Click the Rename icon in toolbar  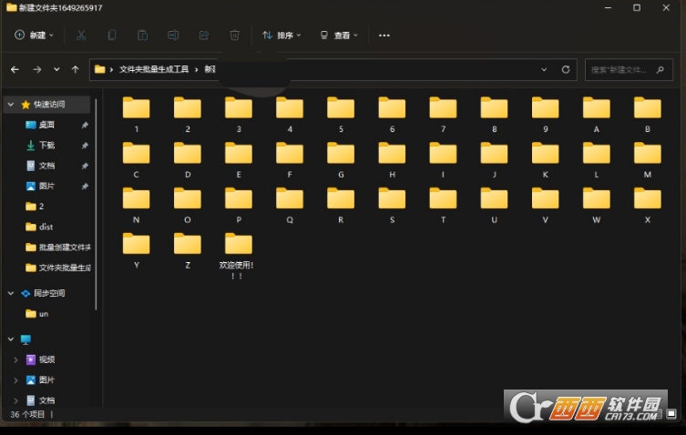tap(173, 35)
